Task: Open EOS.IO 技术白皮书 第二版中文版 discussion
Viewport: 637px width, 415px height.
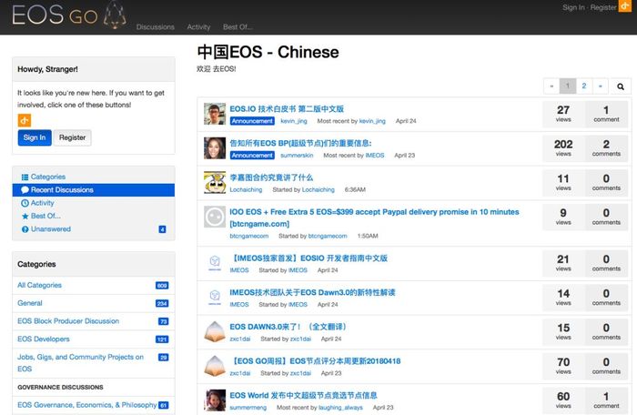Action: point(287,109)
